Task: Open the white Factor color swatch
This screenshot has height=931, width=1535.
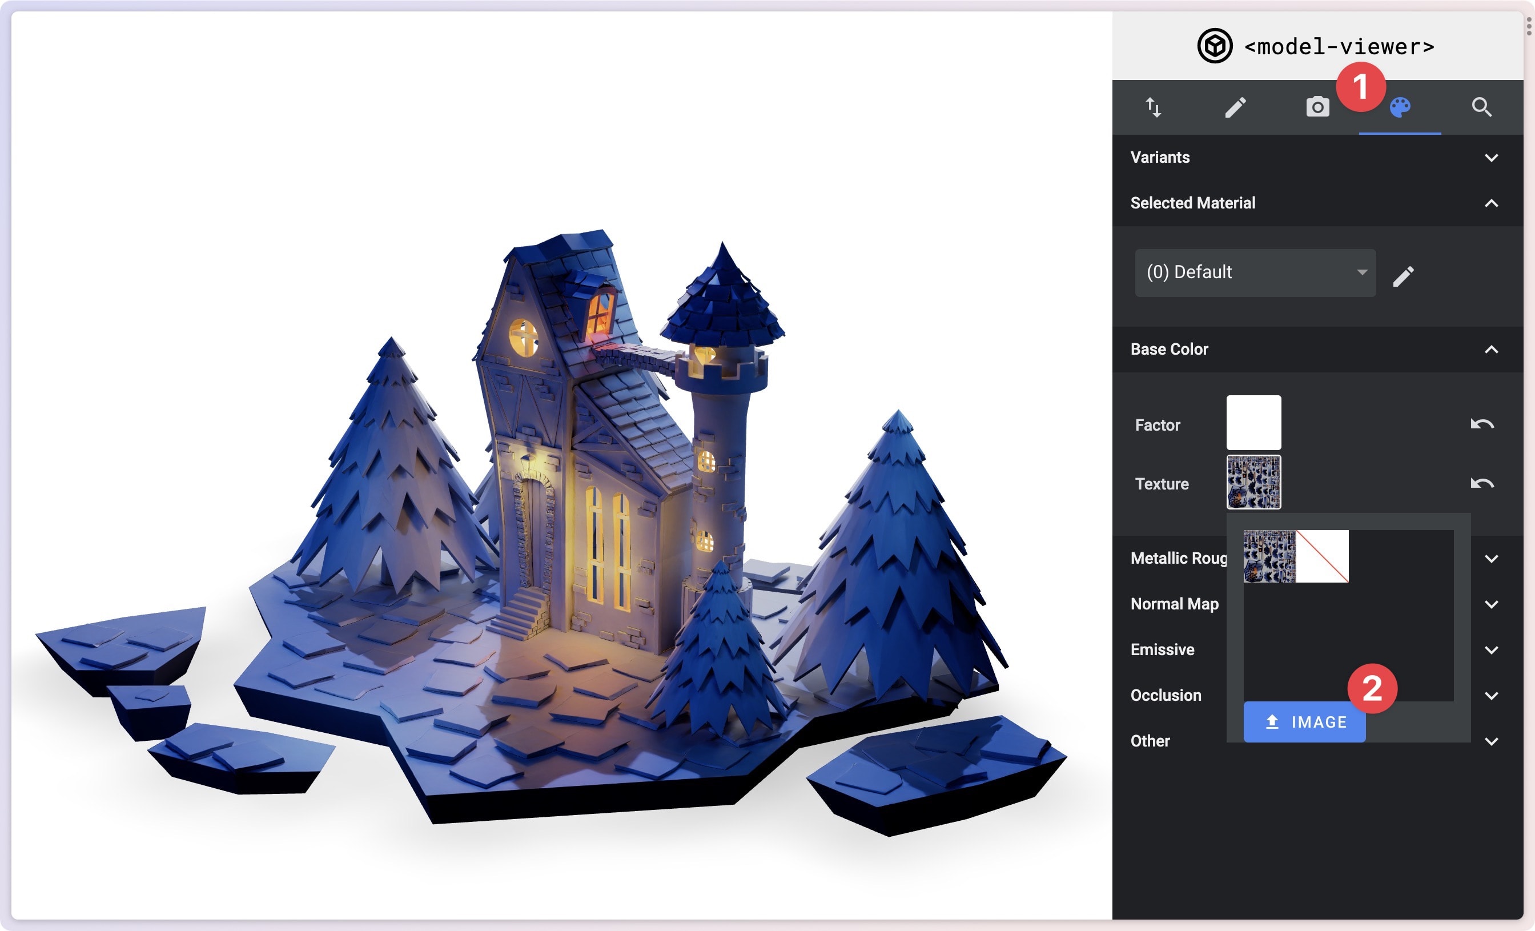Action: click(x=1253, y=423)
